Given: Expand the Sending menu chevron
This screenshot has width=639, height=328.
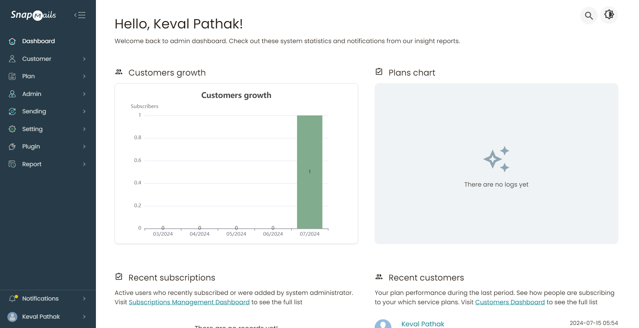Looking at the screenshot, I should 84,111.
